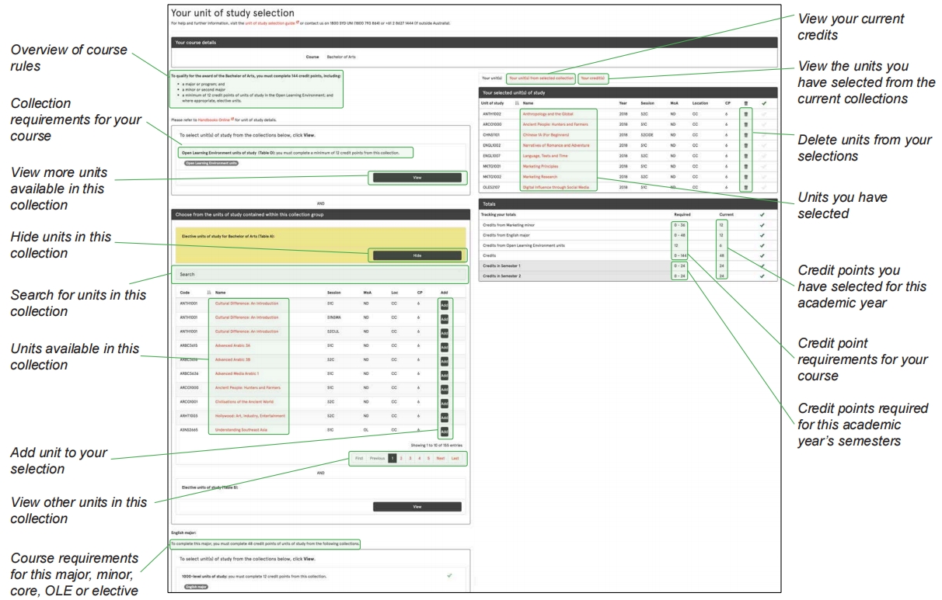Delete OLES2107 Digital Influence through Social Media
This screenshot has height=600, width=942.
[745, 187]
